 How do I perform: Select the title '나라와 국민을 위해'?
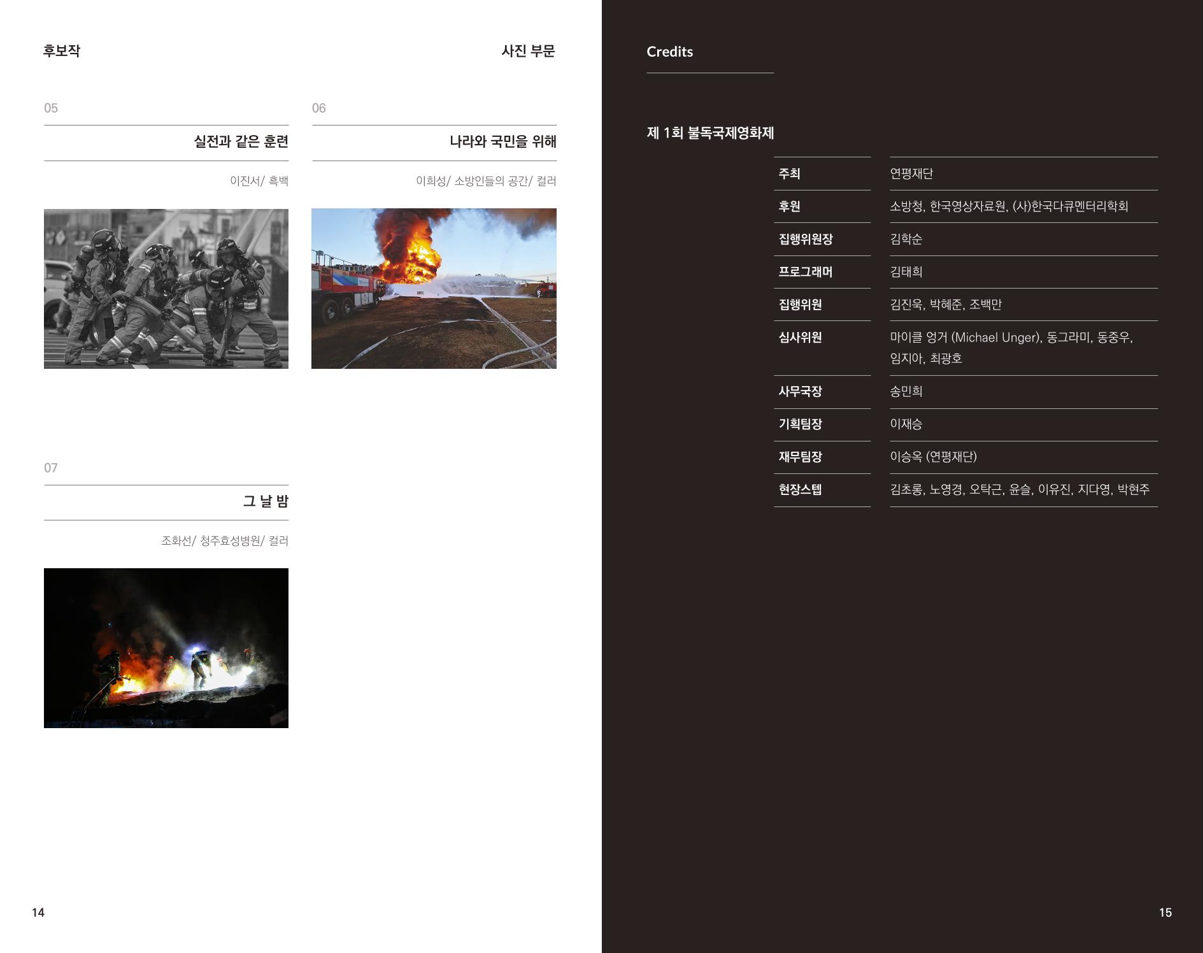[x=503, y=141]
